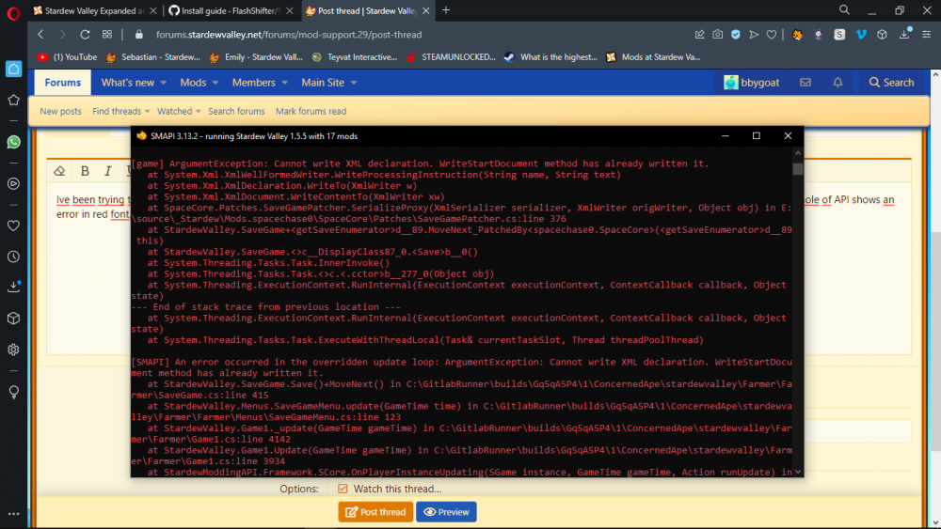
Task: Click the Post thread button
Action: [375, 512]
